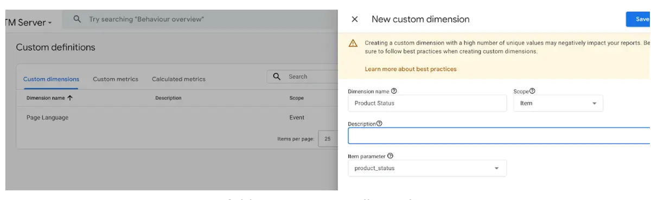Open the TM Server property dropdown

click(28, 23)
